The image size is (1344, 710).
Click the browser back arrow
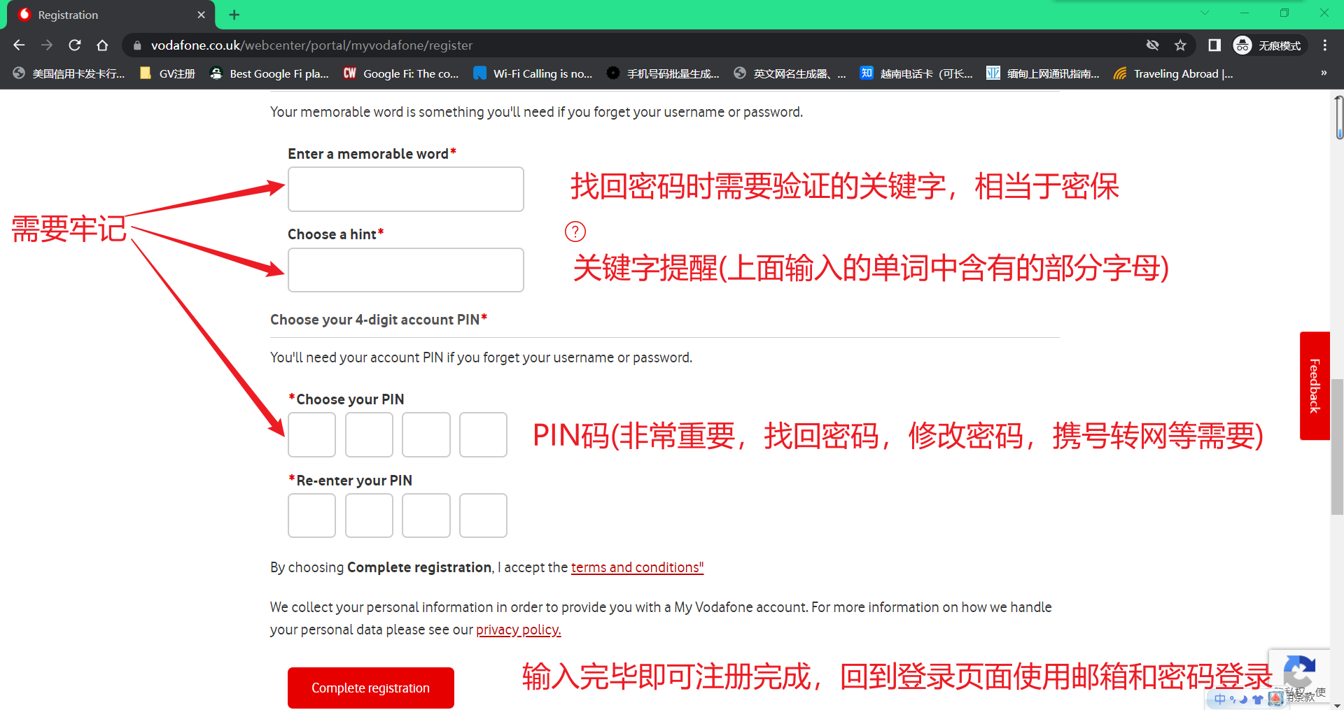tap(19, 45)
